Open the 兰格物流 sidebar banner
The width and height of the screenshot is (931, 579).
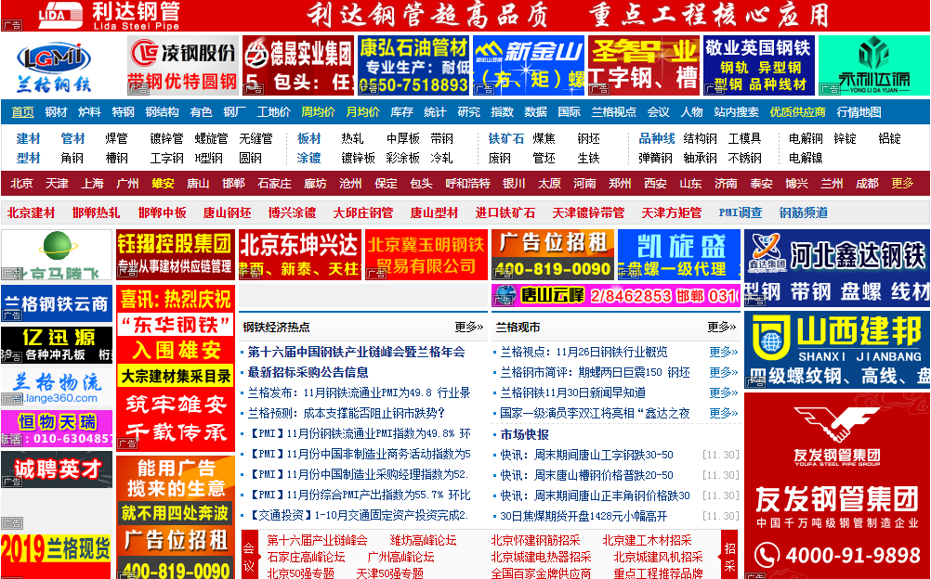[57, 387]
